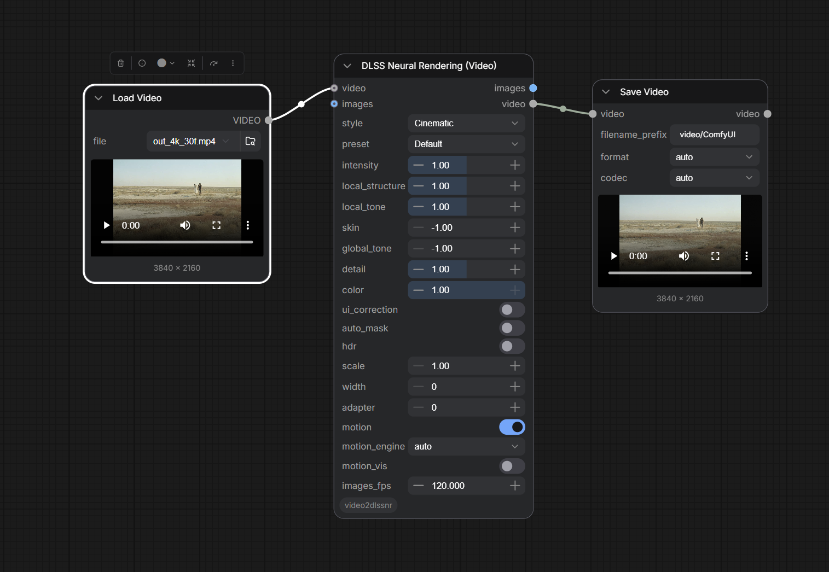This screenshot has width=829, height=572.
Task: Collapse the Save Video node
Action: tap(606, 92)
